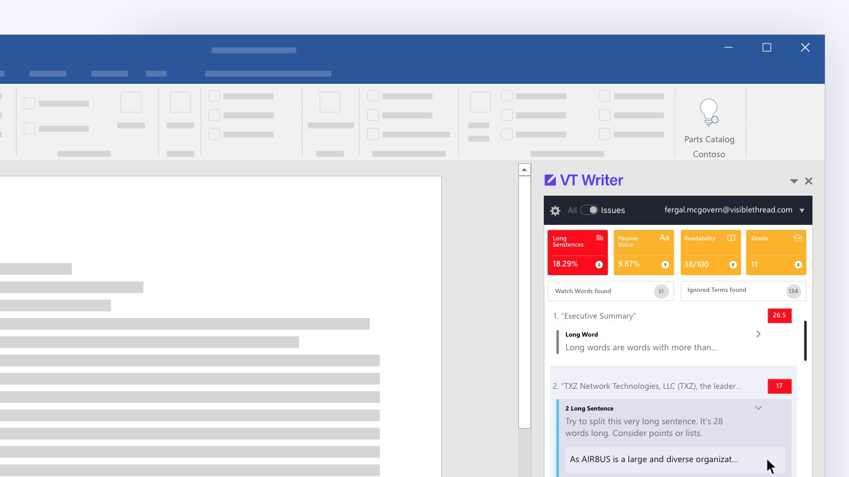Screen dimensions: 849x477
Task: Click the Long Word title
Action: pyautogui.click(x=582, y=335)
